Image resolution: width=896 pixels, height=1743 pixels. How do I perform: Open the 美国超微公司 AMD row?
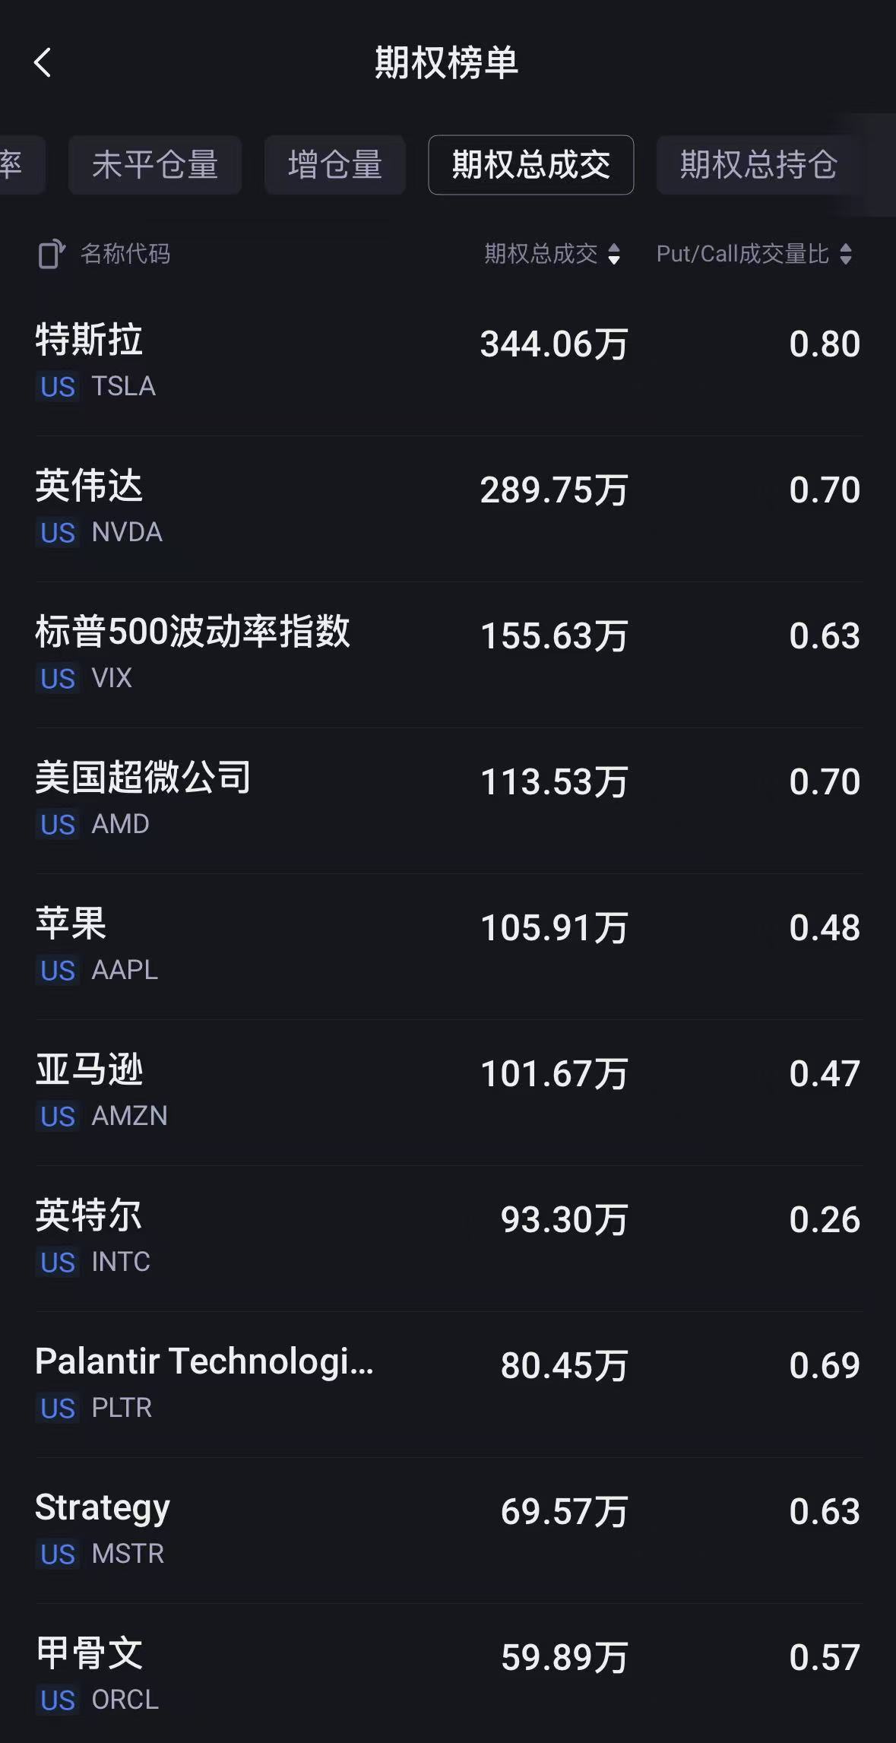coord(448,800)
